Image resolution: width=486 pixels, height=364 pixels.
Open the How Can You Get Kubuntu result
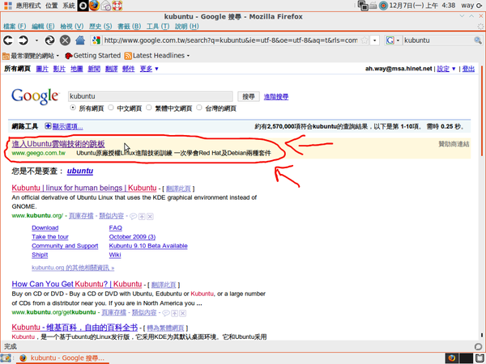77,284
